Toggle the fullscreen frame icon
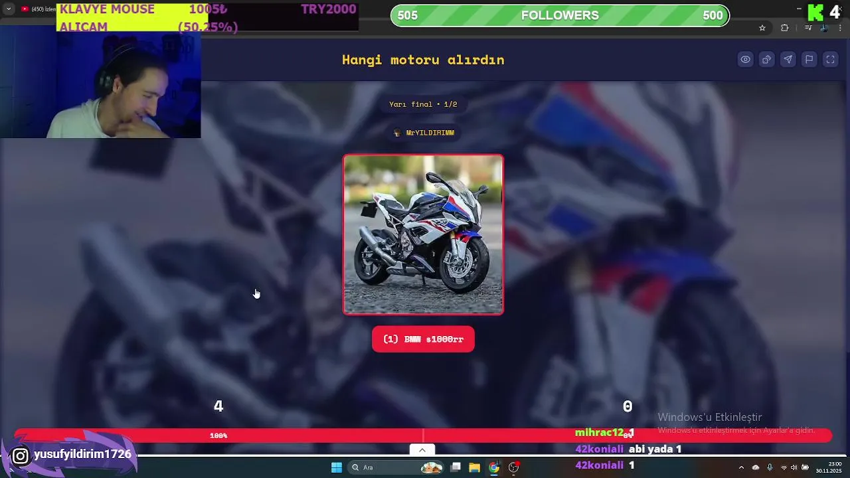The width and height of the screenshot is (850, 478). pos(830,60)
